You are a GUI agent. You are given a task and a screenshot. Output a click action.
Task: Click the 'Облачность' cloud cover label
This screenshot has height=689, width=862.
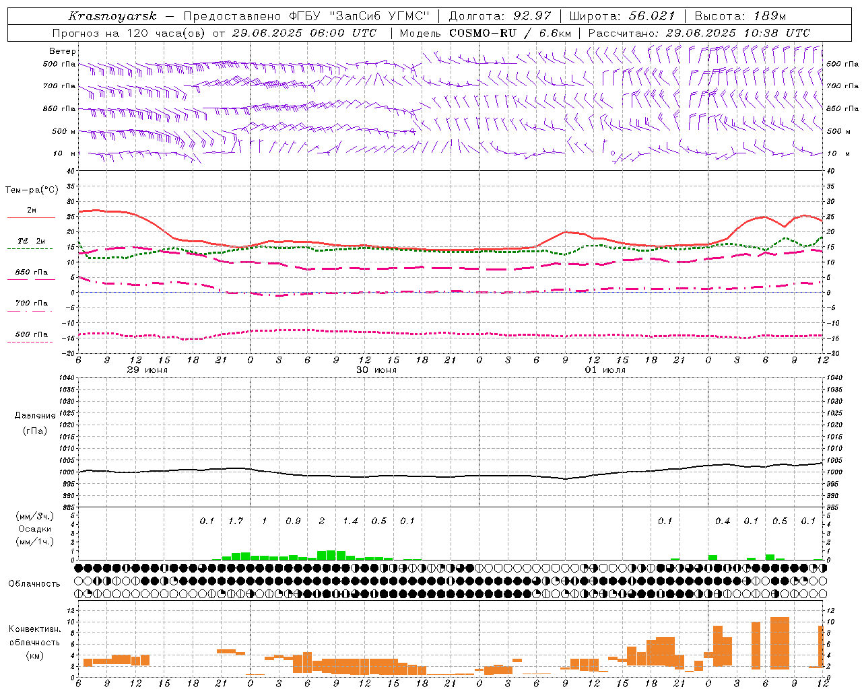point(34,584)
